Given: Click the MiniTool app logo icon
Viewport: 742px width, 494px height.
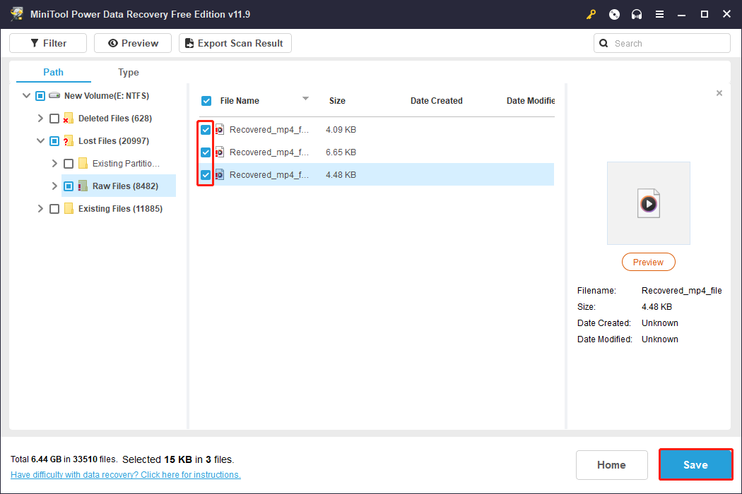Looking at the screenshot, I should [x=16, y=14].
